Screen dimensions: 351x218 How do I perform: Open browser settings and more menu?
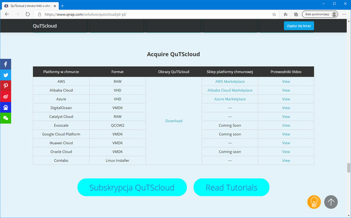click(344, 14)
